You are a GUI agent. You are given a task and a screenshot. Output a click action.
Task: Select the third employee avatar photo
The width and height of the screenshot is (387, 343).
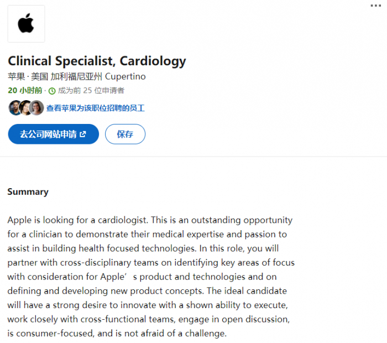click(36, 107)
